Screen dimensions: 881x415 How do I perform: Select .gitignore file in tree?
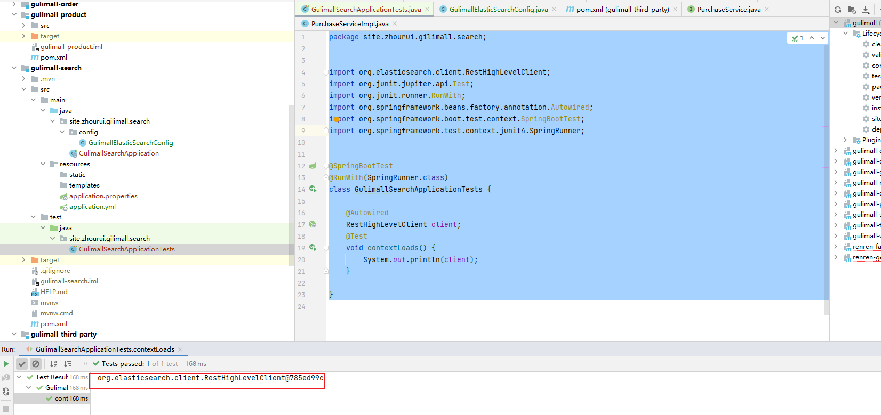point(55,270)
